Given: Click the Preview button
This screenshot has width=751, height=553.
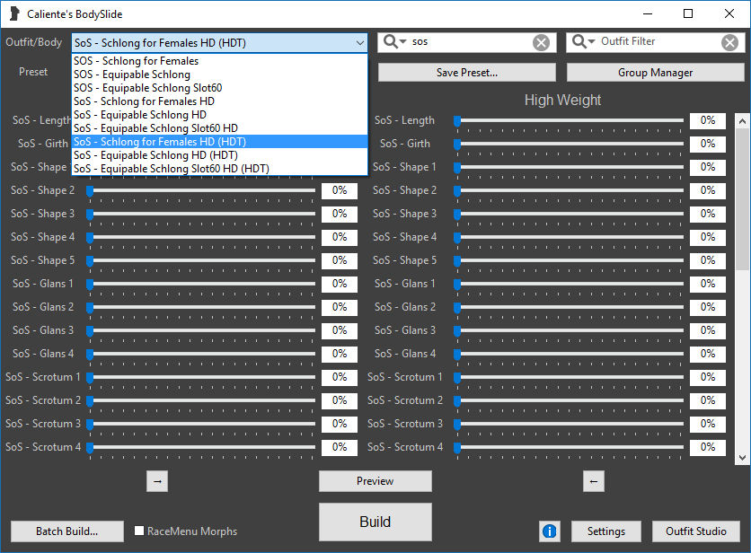Looking at the screenshot, I should pyautogui.click(x=375, y=481).
